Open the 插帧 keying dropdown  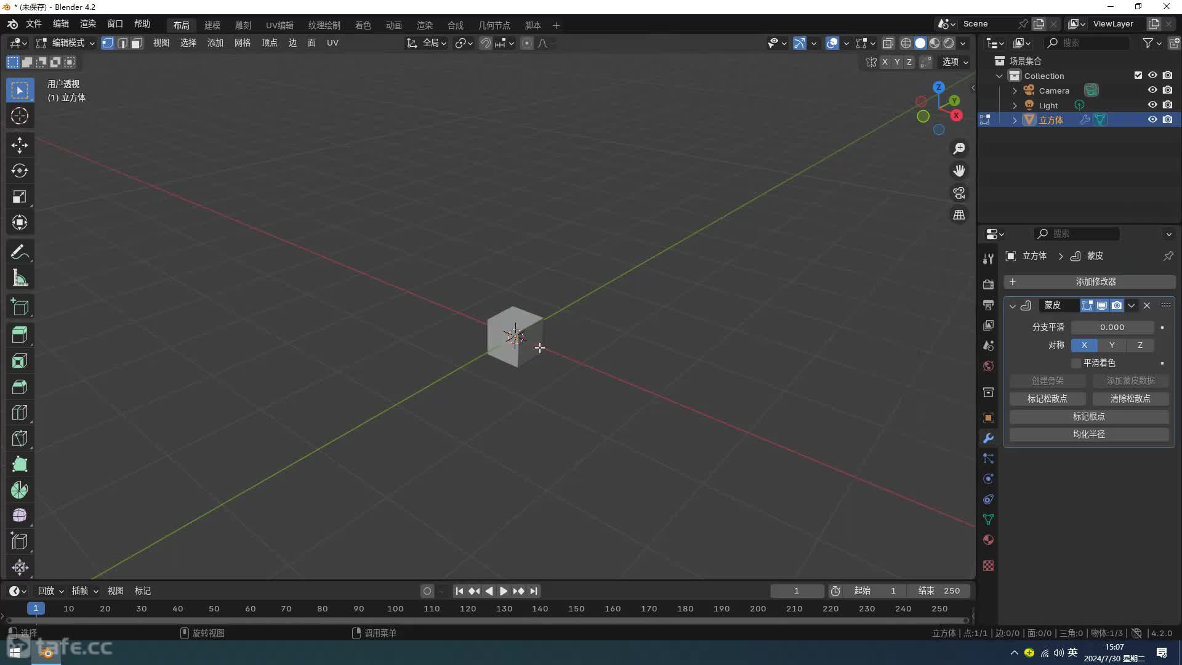pyautogui.click(x=86, y=591)
